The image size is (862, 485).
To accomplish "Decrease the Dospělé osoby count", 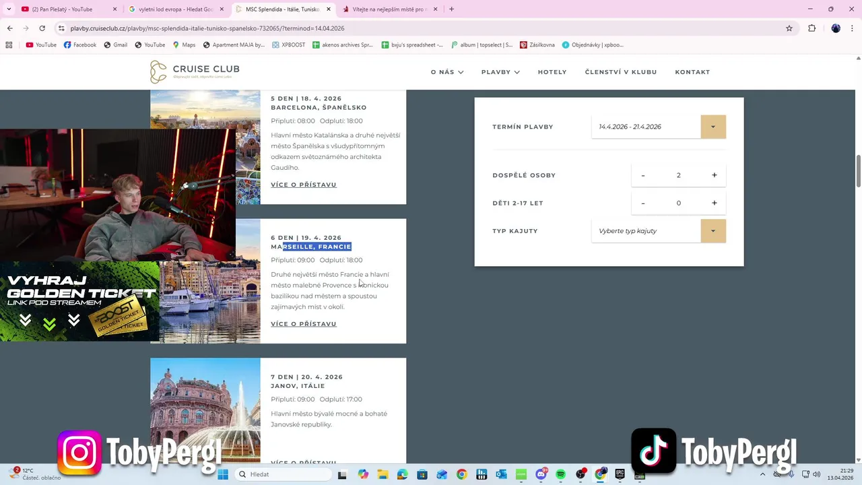I will pos(643,175).
